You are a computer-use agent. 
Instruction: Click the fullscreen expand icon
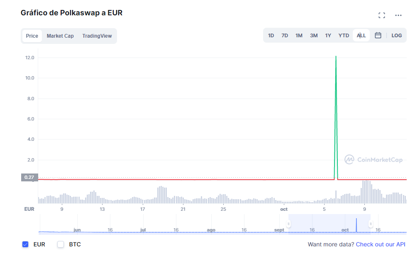click(x=382, y=15)
